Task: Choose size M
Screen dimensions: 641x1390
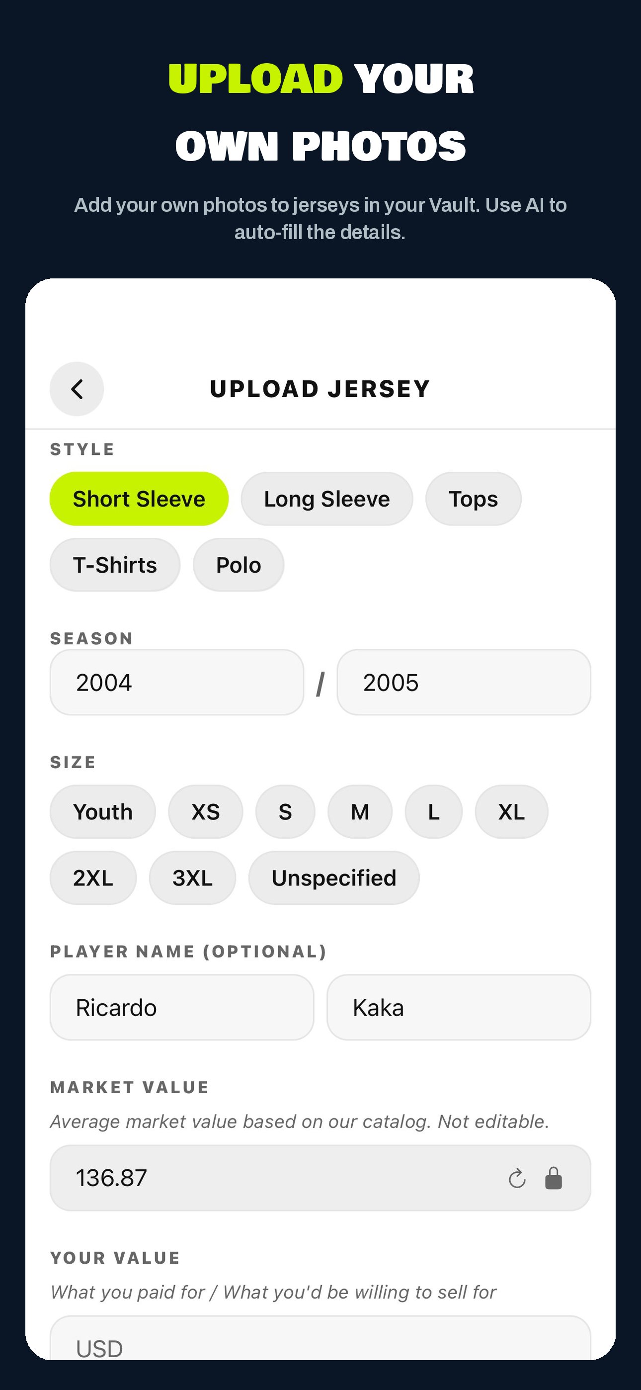Action: pyautogui.click(x=360, y=811)
